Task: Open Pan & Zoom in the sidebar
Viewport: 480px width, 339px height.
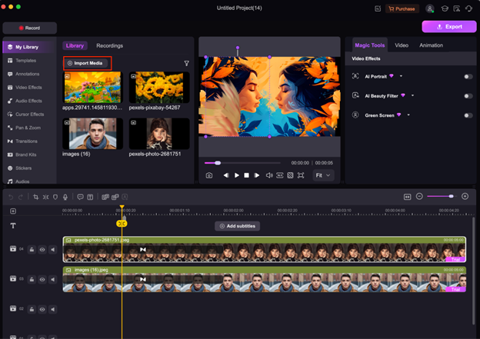Action: point(28,128)
